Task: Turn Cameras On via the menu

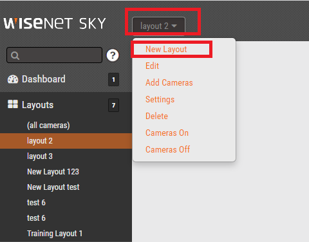Action: [167, 133]
